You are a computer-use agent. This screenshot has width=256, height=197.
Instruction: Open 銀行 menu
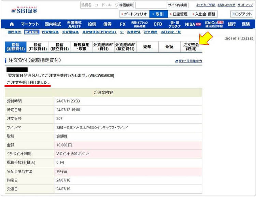232,24
